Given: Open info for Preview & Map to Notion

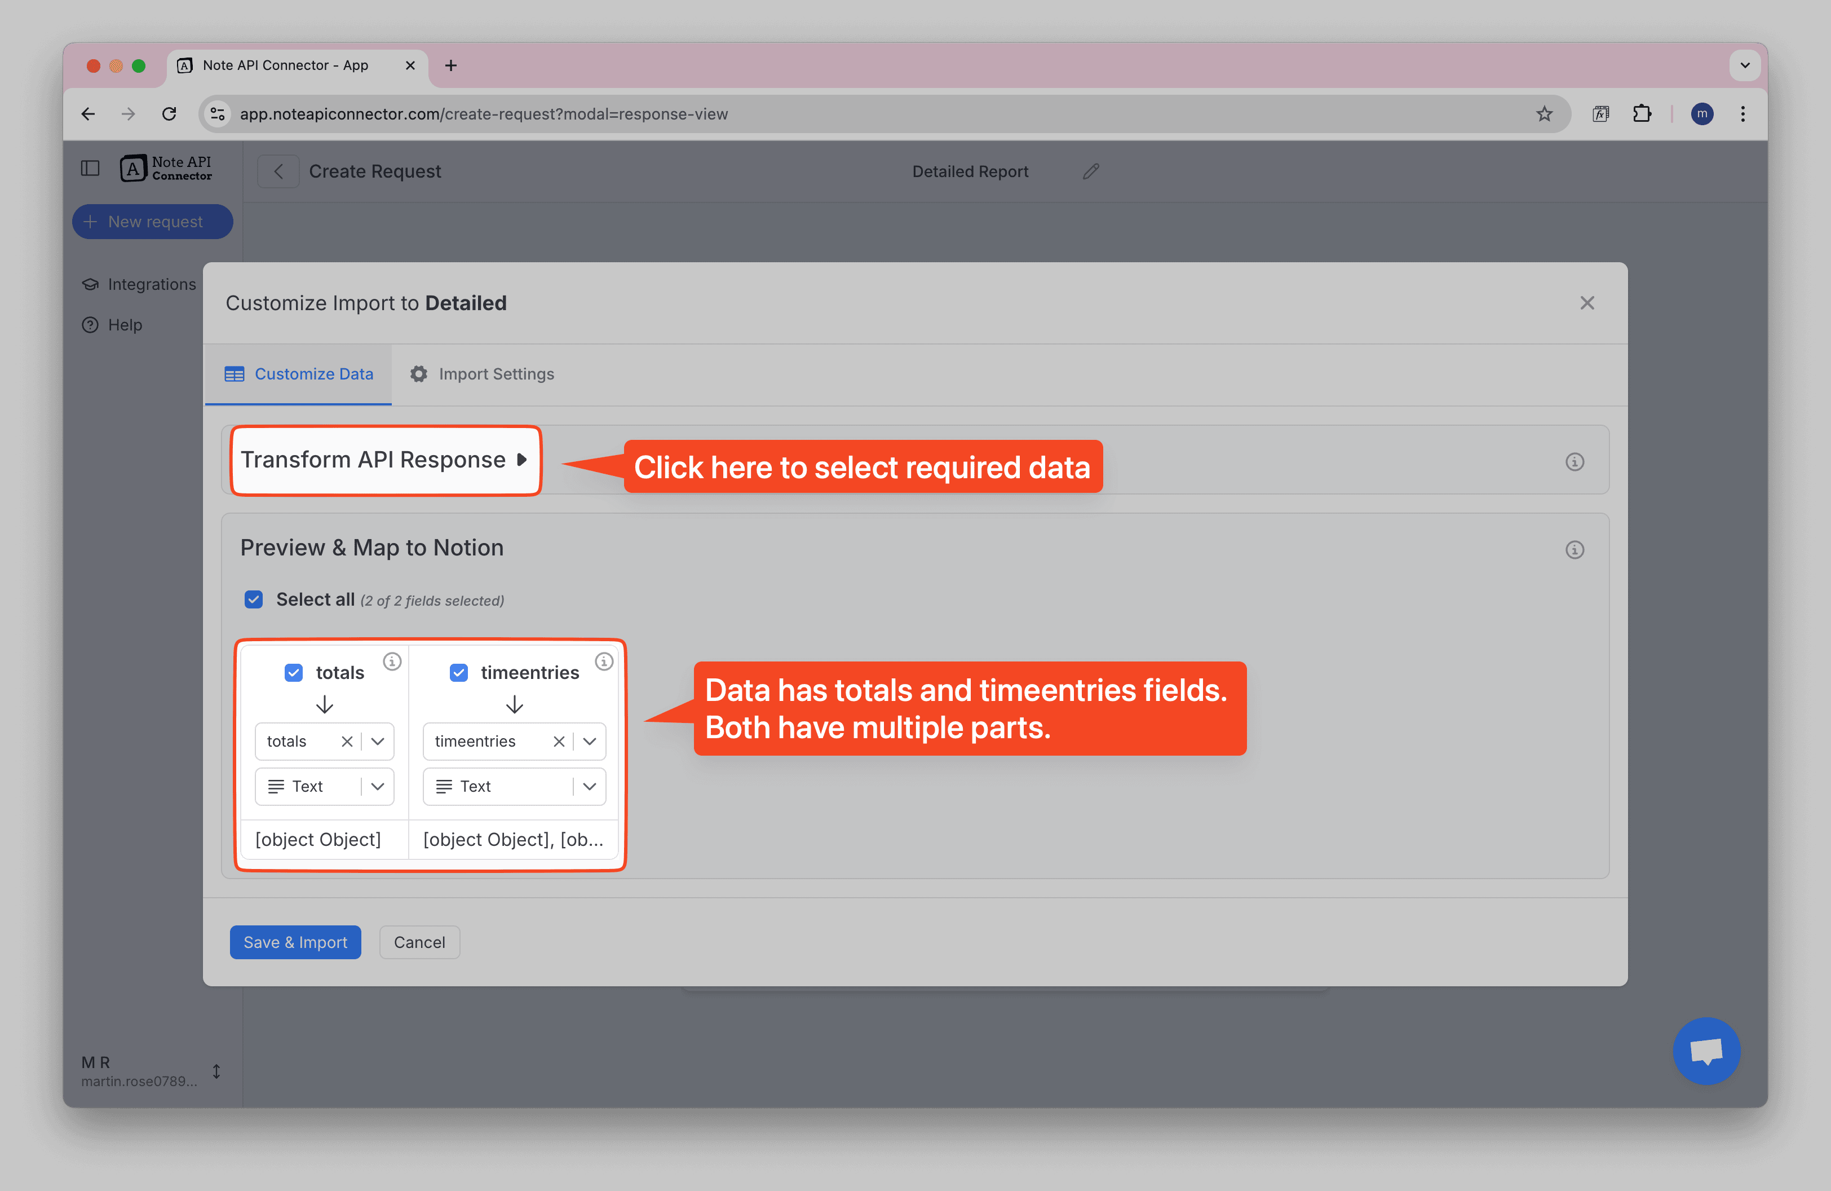Looking at the screenshot, I should tap(1574, 549).
